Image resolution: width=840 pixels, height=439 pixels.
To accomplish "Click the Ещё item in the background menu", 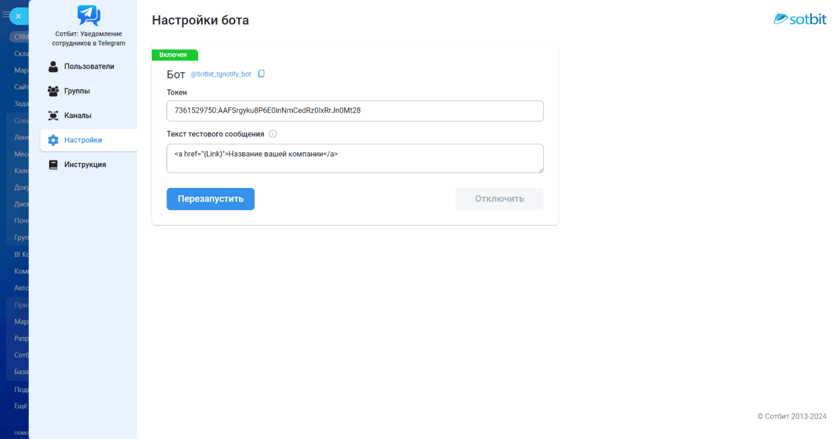I will click(x=20, y=406).
